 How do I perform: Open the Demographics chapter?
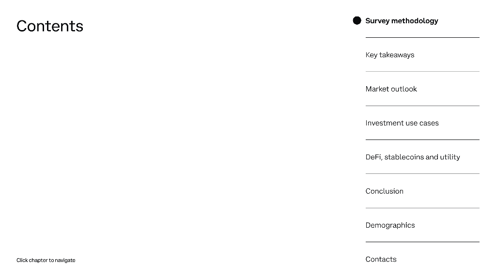pos(390,225)
